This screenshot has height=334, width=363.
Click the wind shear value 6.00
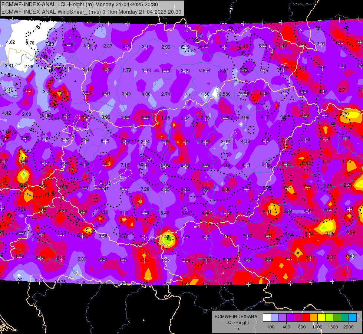pos(44,163)
